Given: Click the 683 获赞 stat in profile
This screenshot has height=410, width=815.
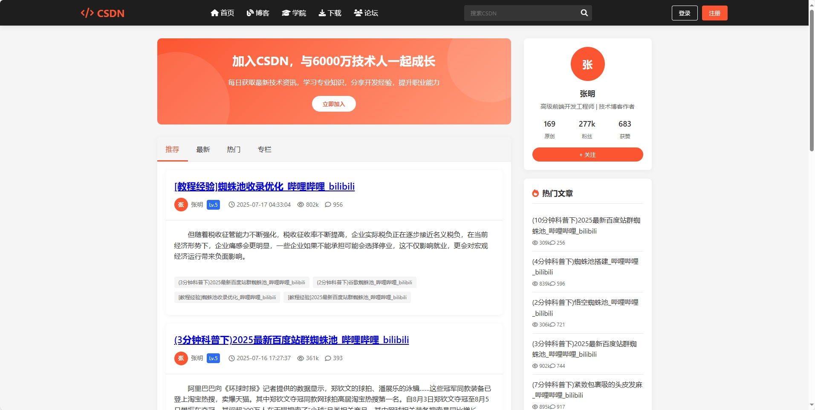Looking at the screenshot, I should coord(625,129).
